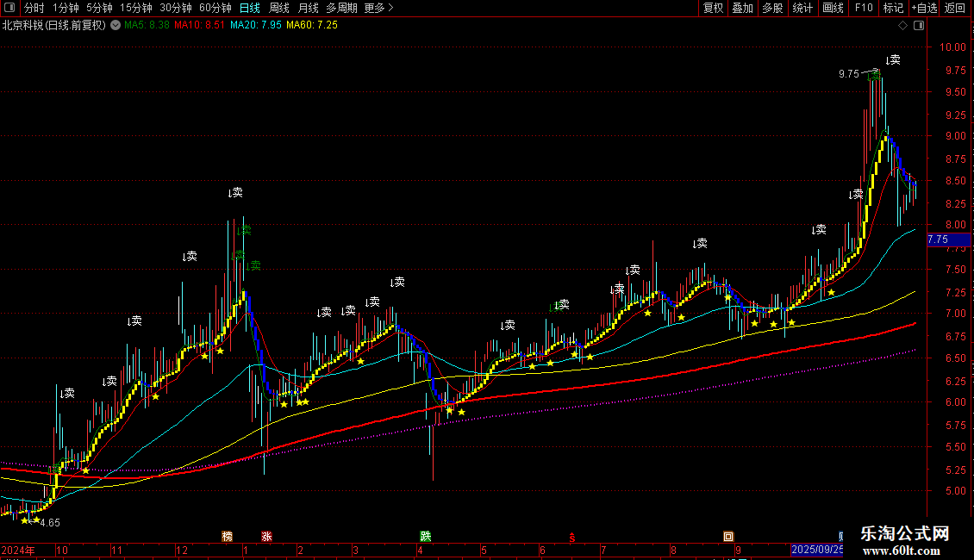Image resolution: width=974 pixels, height=560 pixels.
Task: Click the 复权 adjustment button
Action: 713,8
